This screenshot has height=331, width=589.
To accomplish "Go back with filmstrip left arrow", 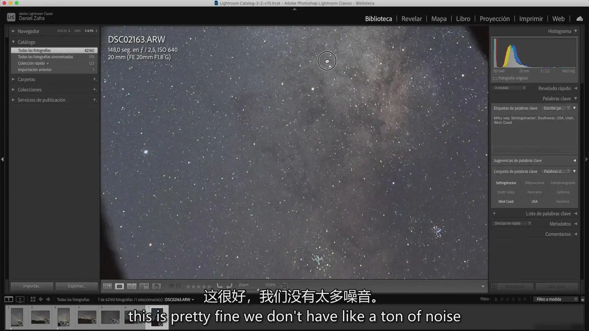I will tap(40, 299).
